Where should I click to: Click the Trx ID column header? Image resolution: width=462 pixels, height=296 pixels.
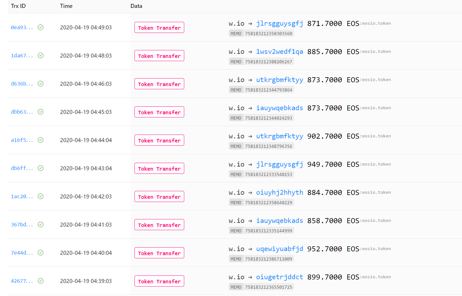(18, 6)
